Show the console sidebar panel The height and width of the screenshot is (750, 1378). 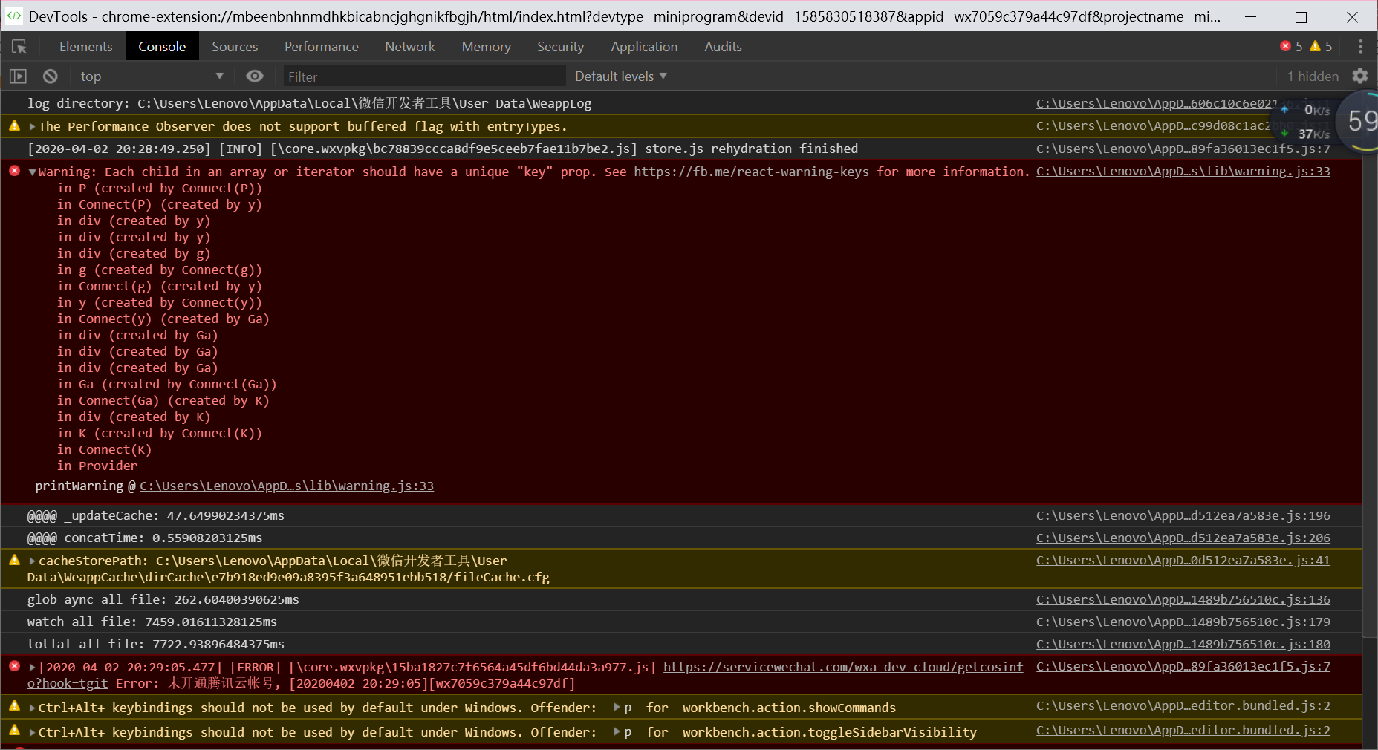click(x=18, y=76)
